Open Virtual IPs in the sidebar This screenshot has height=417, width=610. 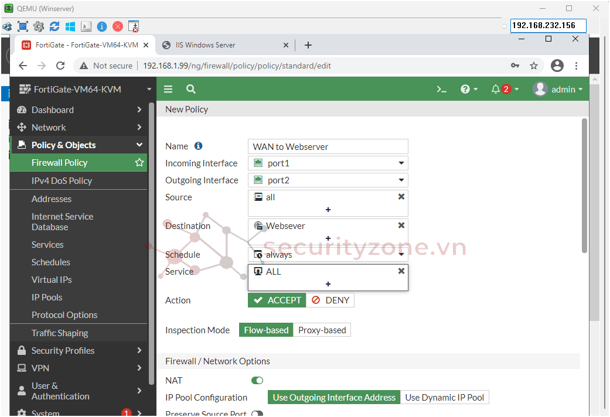pyautogui.click(x=52, y=280)
